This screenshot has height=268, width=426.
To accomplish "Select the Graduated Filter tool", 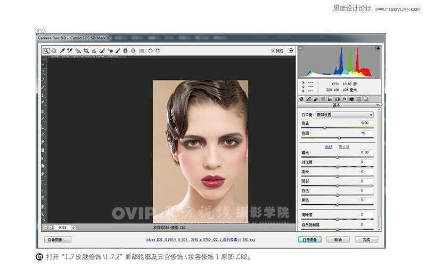I will tap(125, 51).
